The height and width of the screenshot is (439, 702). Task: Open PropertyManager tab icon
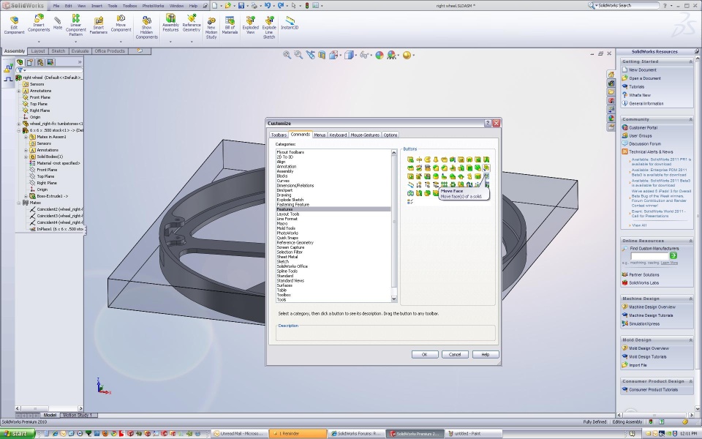pos(30,62)
